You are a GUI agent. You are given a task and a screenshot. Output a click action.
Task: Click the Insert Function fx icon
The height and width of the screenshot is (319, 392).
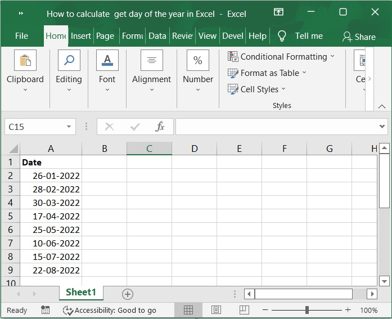[160, 127]
